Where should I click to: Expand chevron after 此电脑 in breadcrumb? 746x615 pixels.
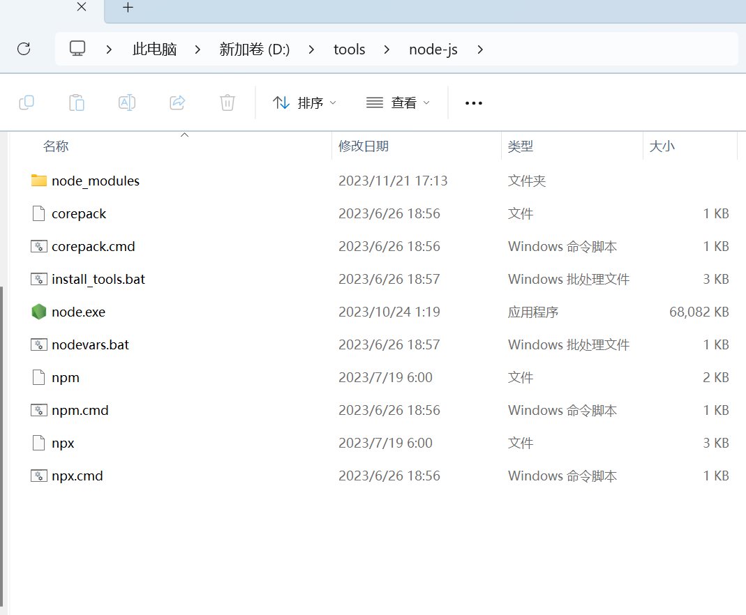click(198, 50)
